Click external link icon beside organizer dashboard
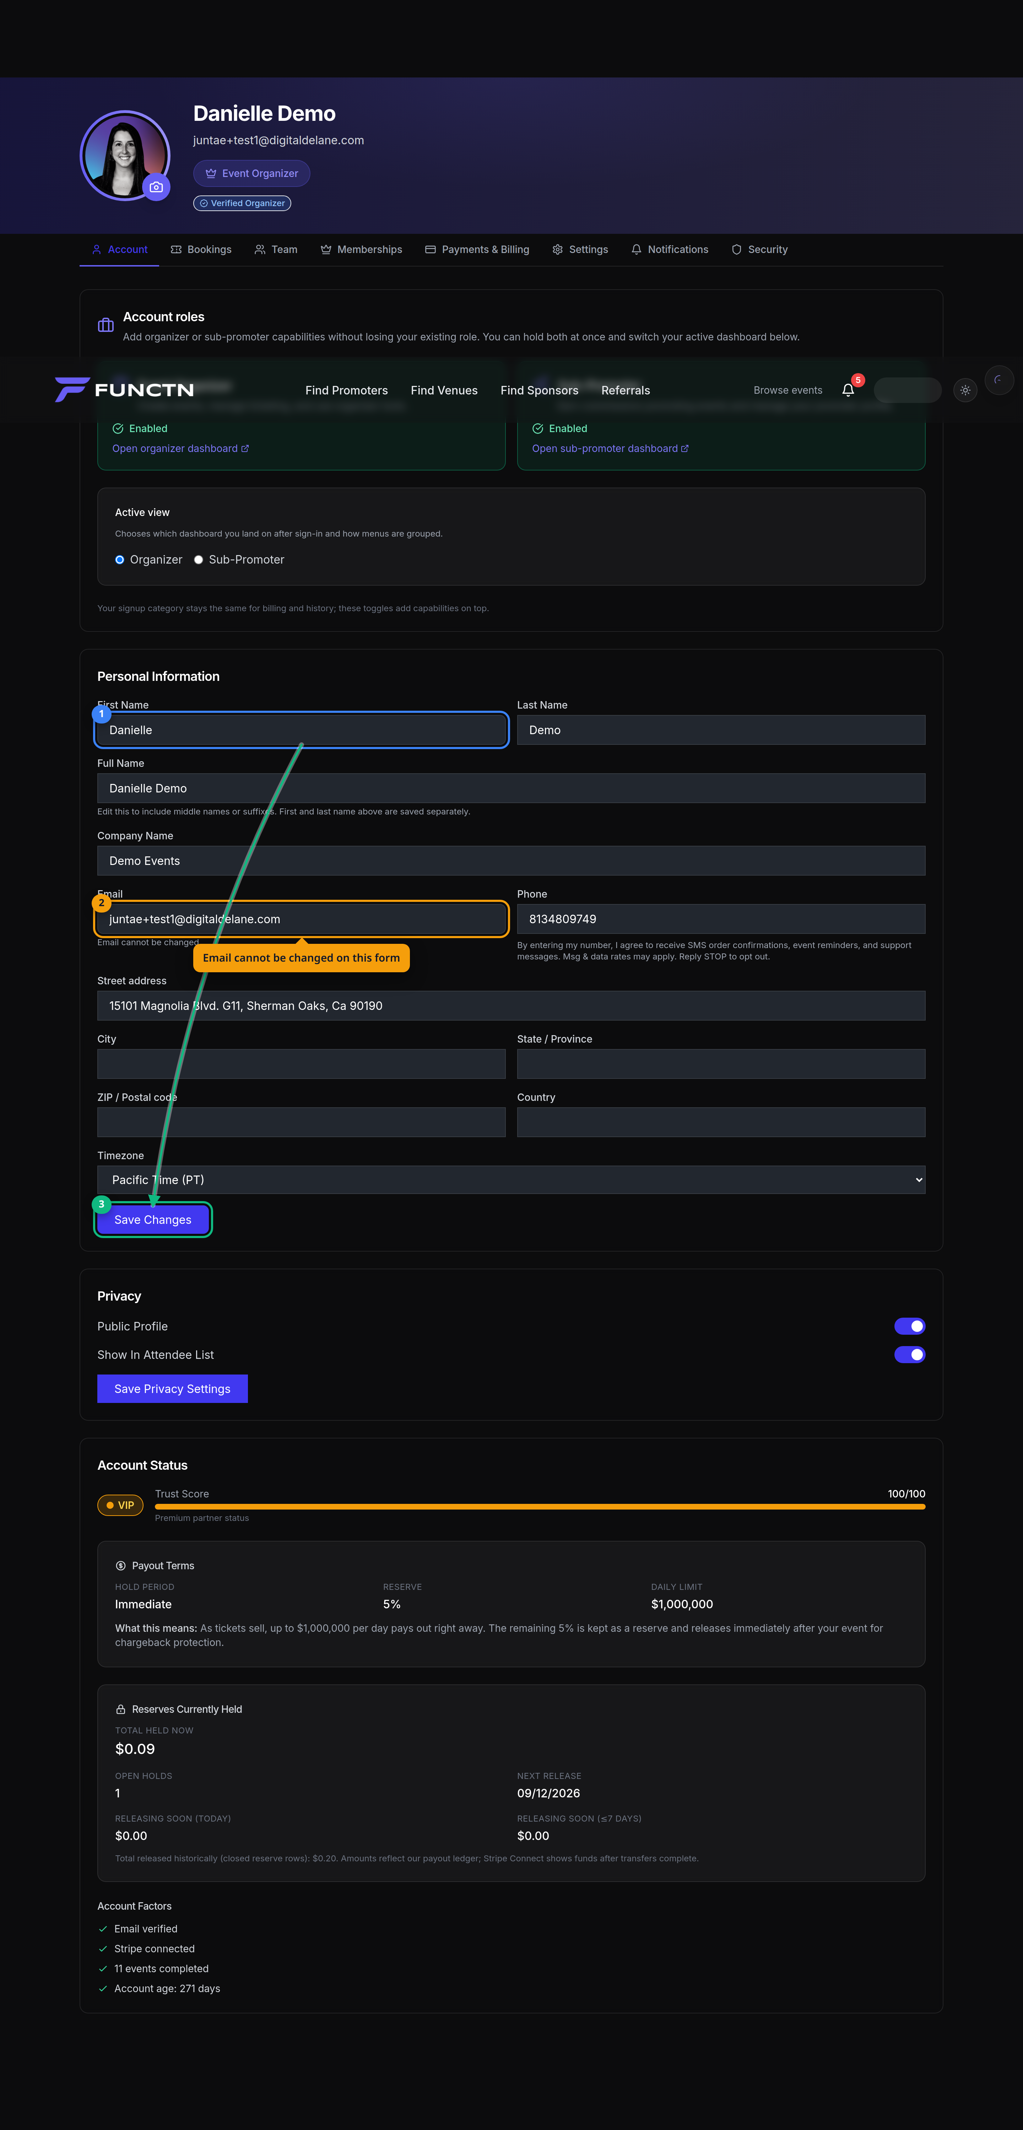This screenshot has height=2130, width=1023. (x=245, y=448)
